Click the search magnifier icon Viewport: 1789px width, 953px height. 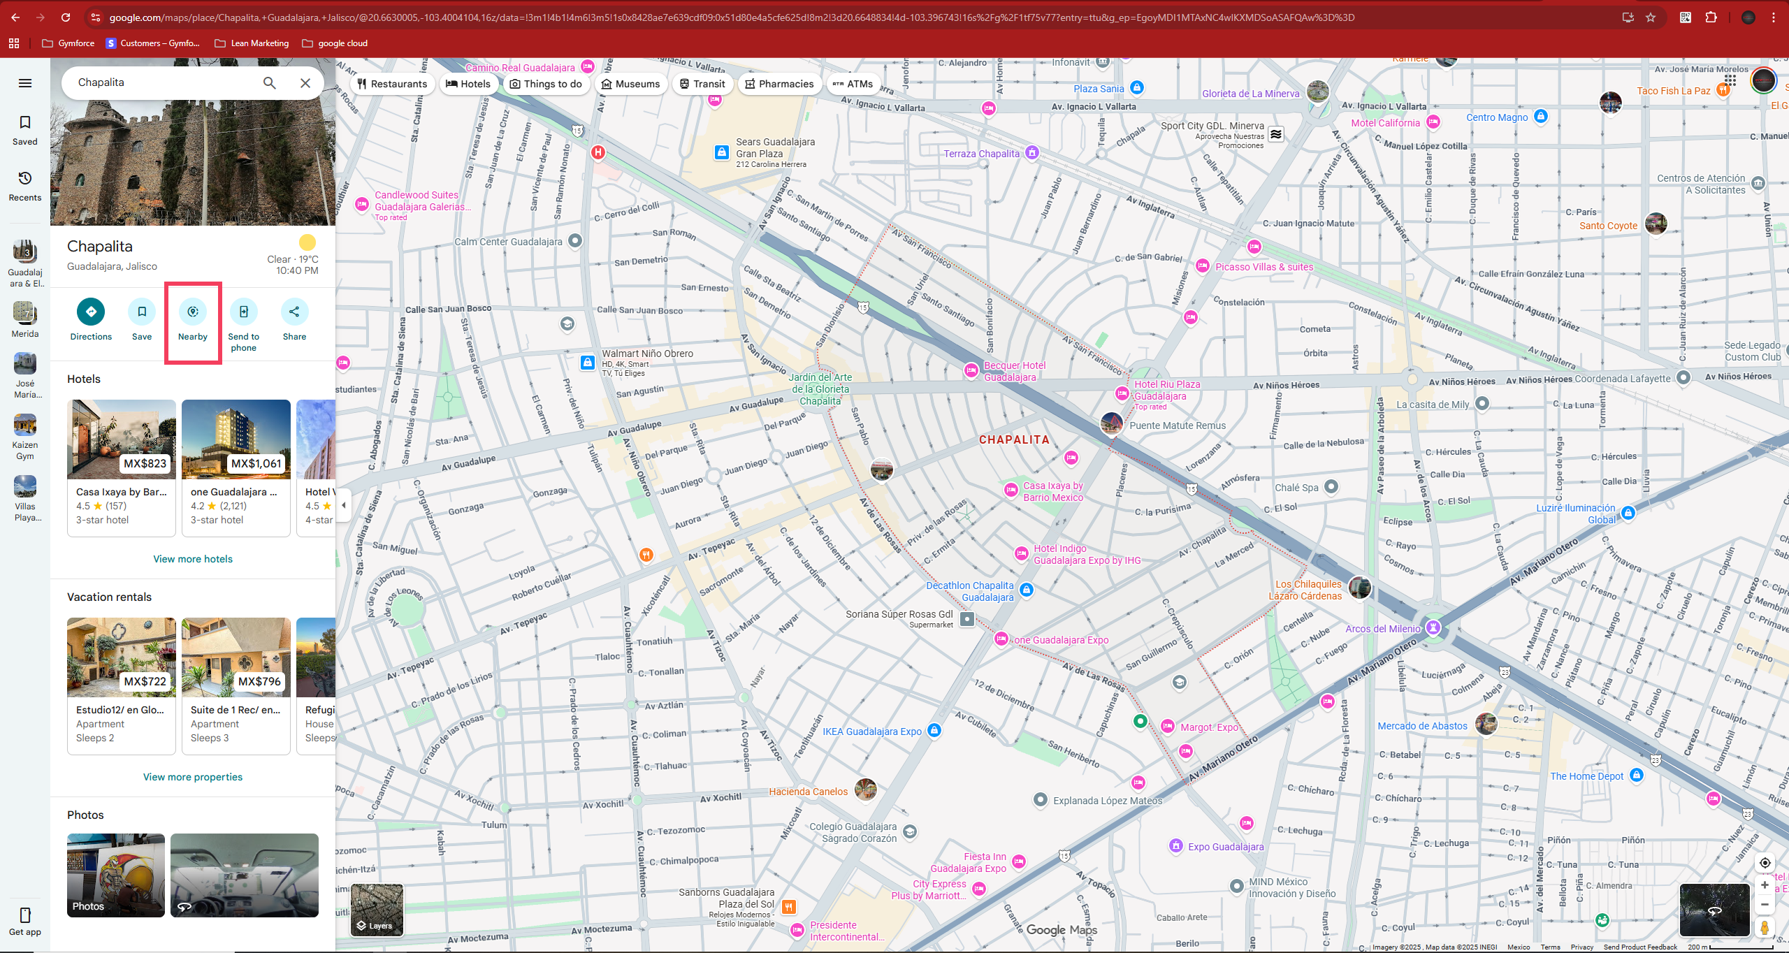pyautogui.click(x=270, y=83)
